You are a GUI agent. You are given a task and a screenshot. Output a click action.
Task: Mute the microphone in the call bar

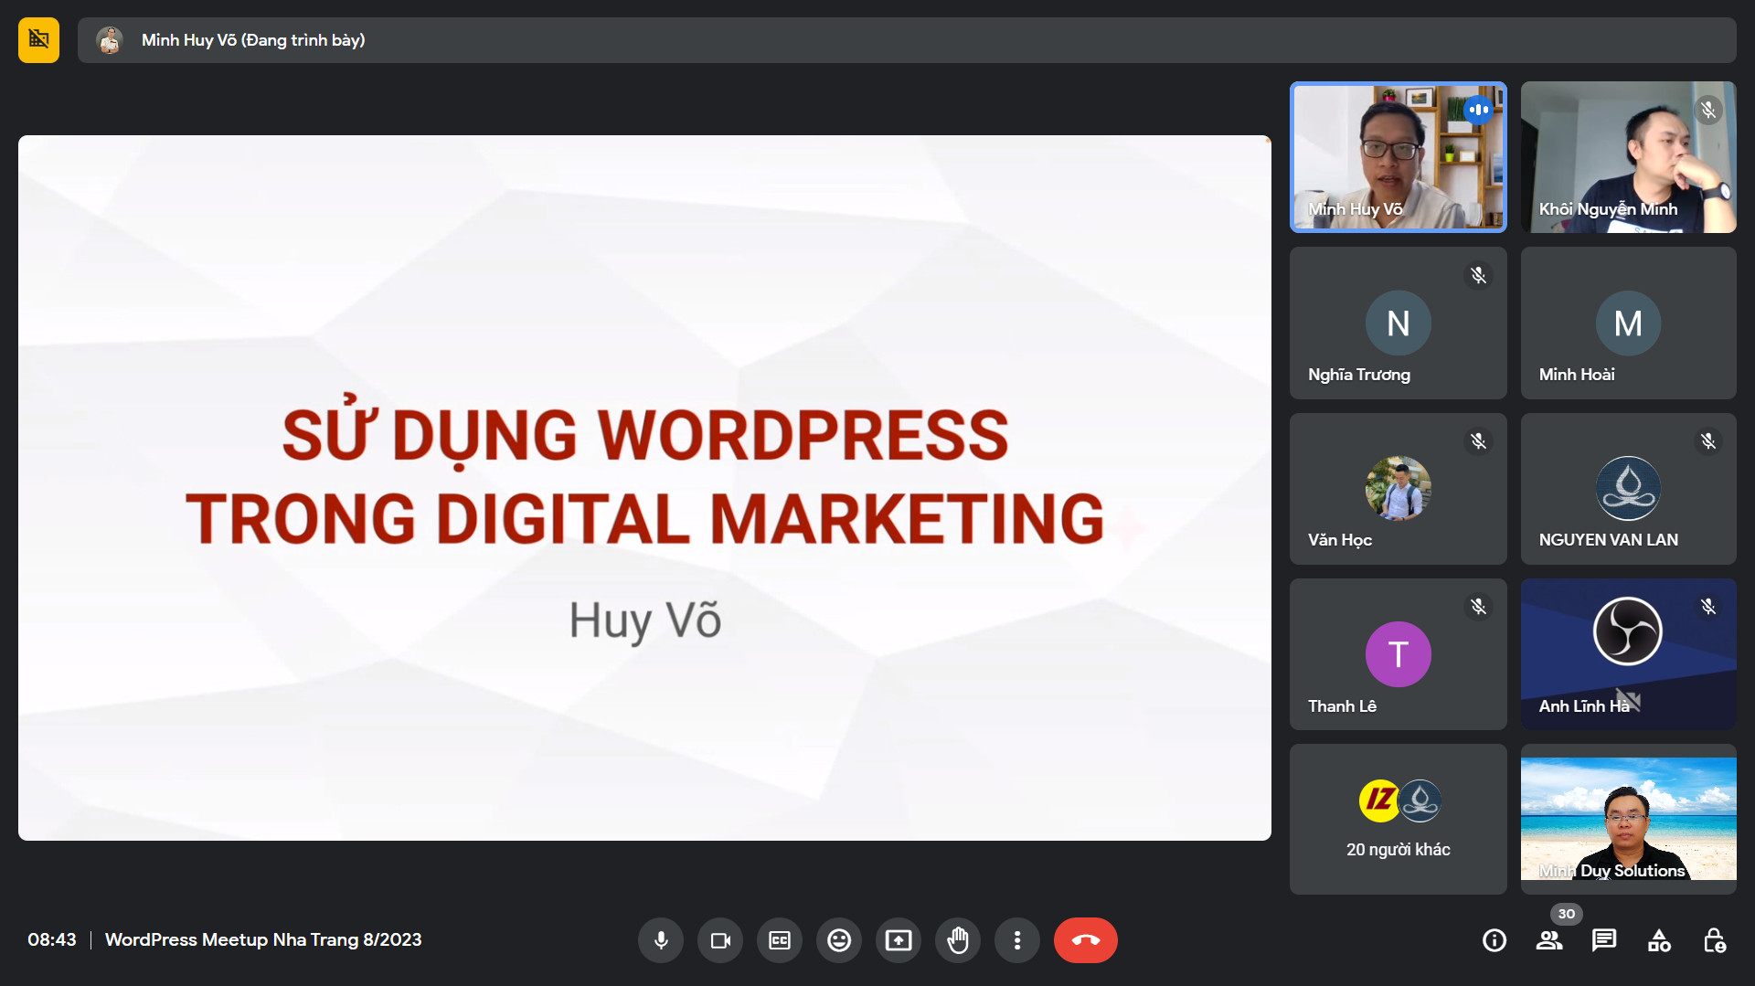pyautogui.click(x=660, y=940)
